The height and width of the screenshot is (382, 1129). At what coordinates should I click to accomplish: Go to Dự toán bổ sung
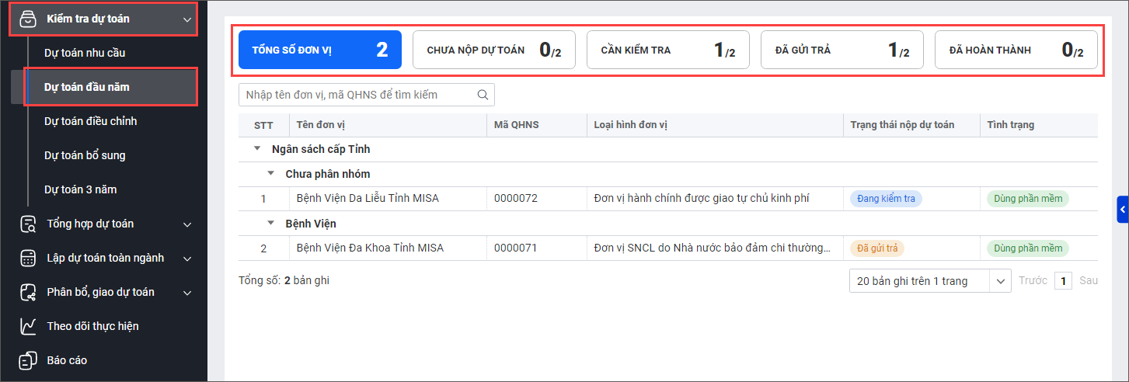tap(85, 155)
